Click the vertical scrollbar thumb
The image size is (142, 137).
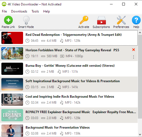[x=140, y=77]
